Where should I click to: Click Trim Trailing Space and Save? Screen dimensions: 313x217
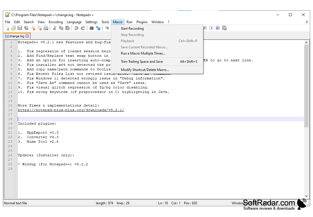(142, 61)
